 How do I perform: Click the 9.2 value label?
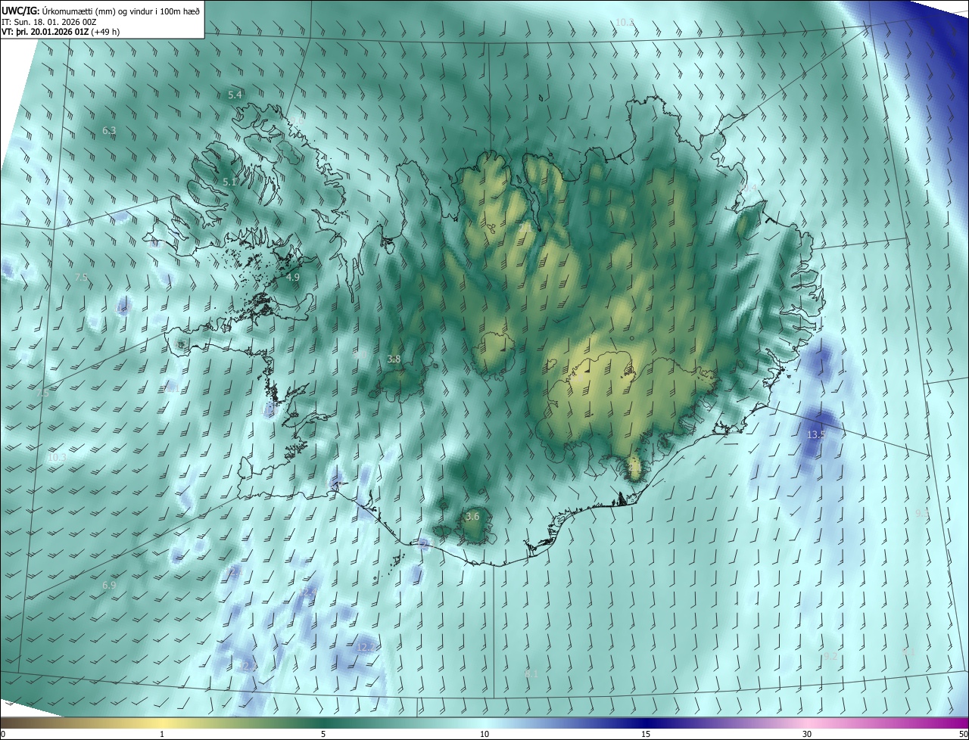pos(830,656)
